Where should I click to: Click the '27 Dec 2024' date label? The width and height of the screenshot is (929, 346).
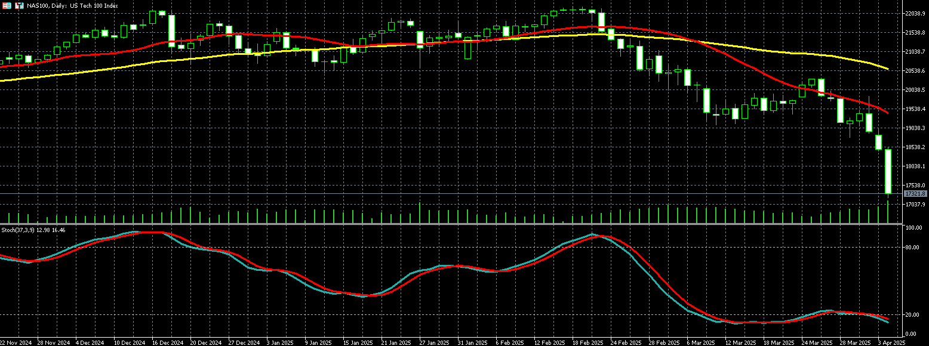[244, 343]
